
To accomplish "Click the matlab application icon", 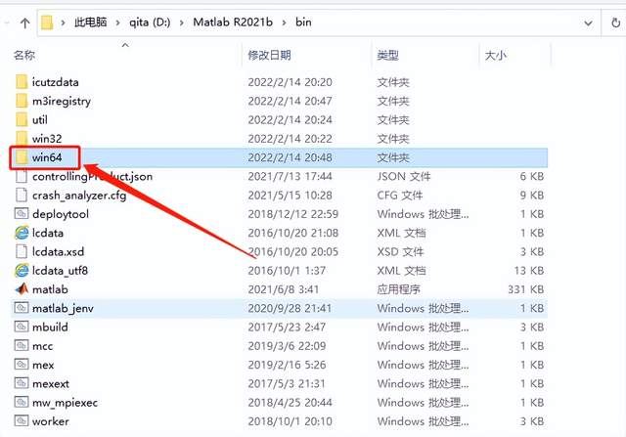I will click(22, 289).
